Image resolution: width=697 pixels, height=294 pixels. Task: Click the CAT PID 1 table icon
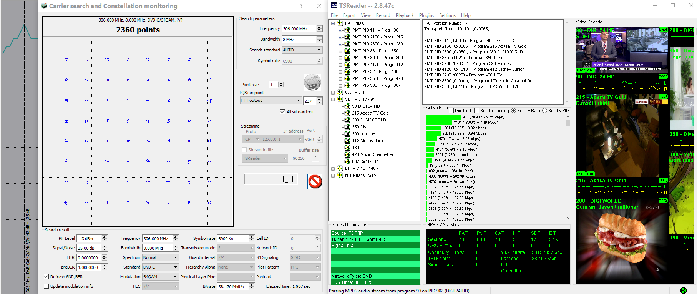tap(340, 92)
